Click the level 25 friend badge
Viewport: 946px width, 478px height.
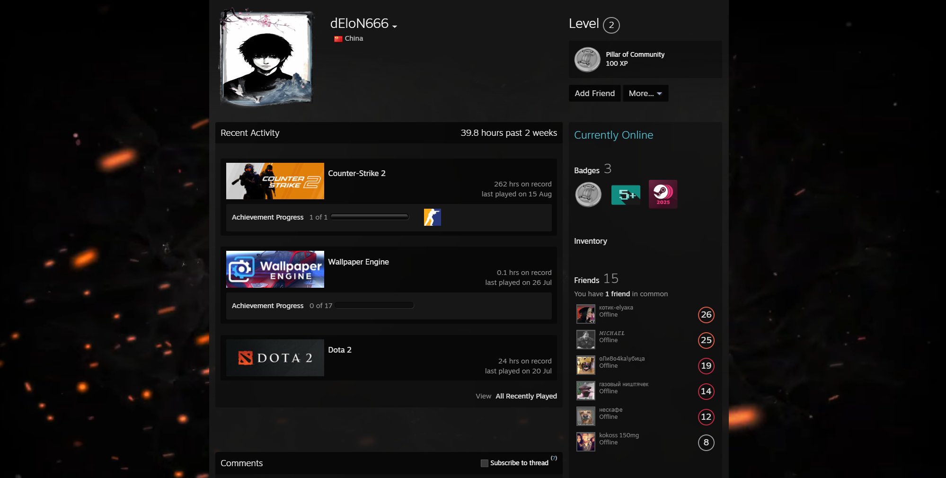click(x=706, y=340)
